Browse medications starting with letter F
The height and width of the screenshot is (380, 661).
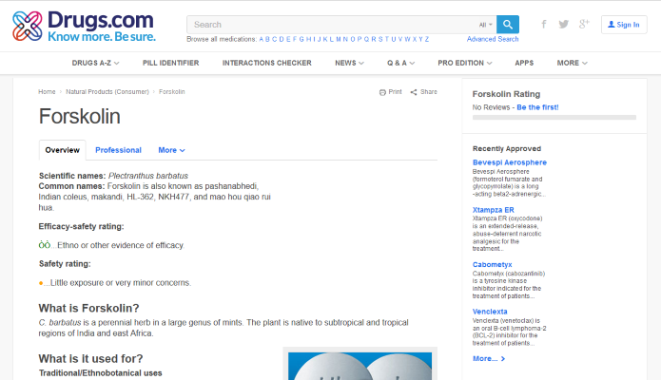click(x=295, y=39)
